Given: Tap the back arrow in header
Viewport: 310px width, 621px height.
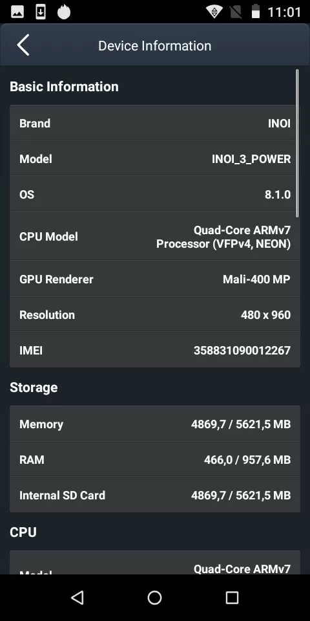Looking at the screenshot, I should click(x=23, y=45).
